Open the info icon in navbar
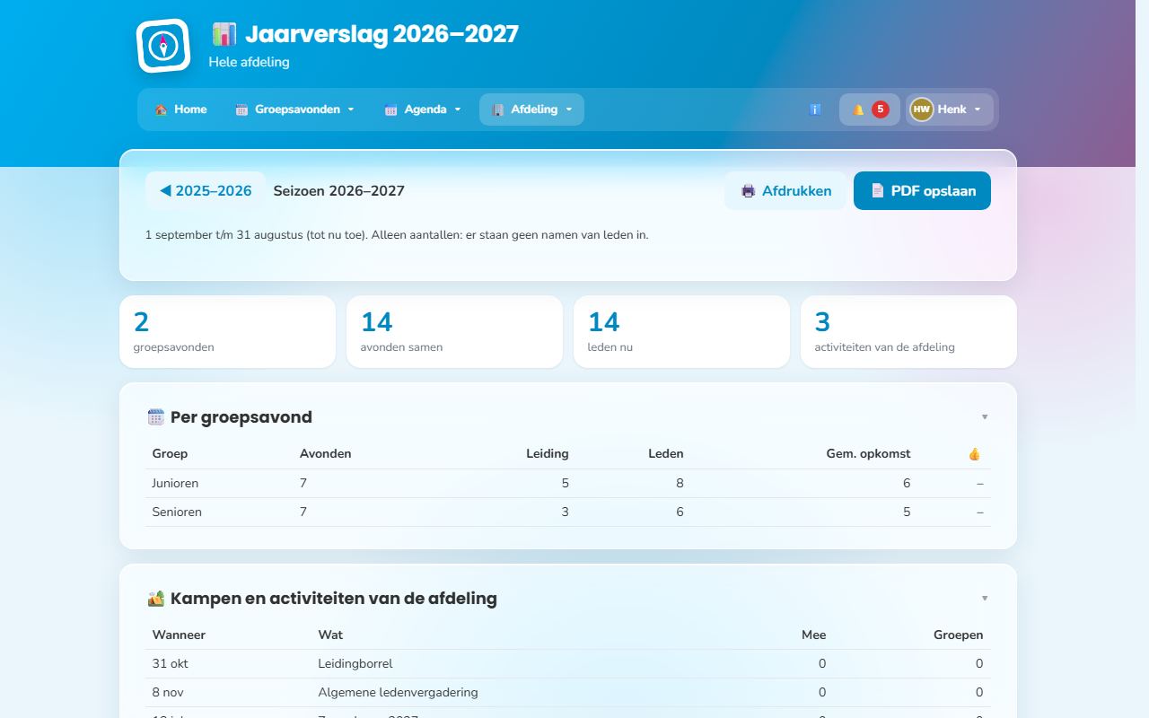1149x718 pixels. click(815, 109)
